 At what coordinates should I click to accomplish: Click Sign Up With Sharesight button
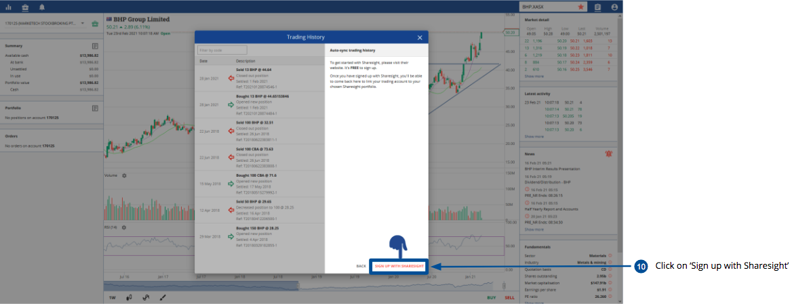tap(399, 266)
